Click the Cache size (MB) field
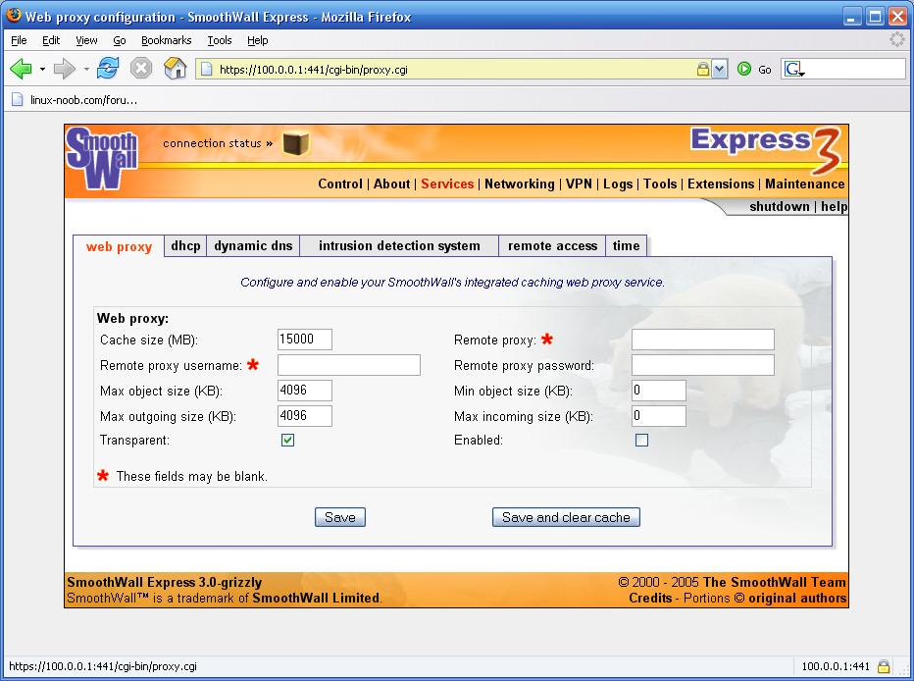This screenshot has width=914, height=681. 305,340
